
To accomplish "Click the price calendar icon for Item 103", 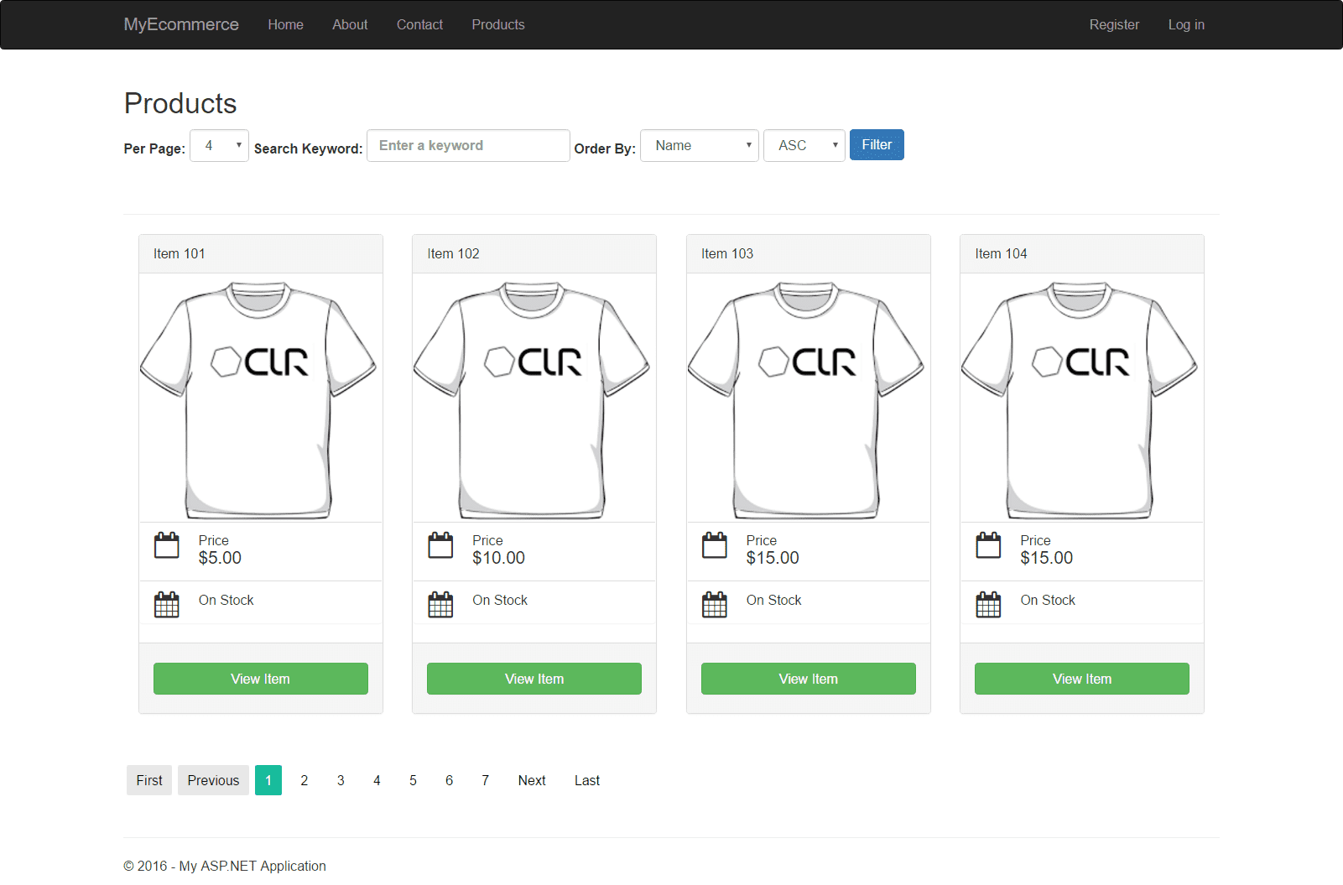I will pos(715,545).
